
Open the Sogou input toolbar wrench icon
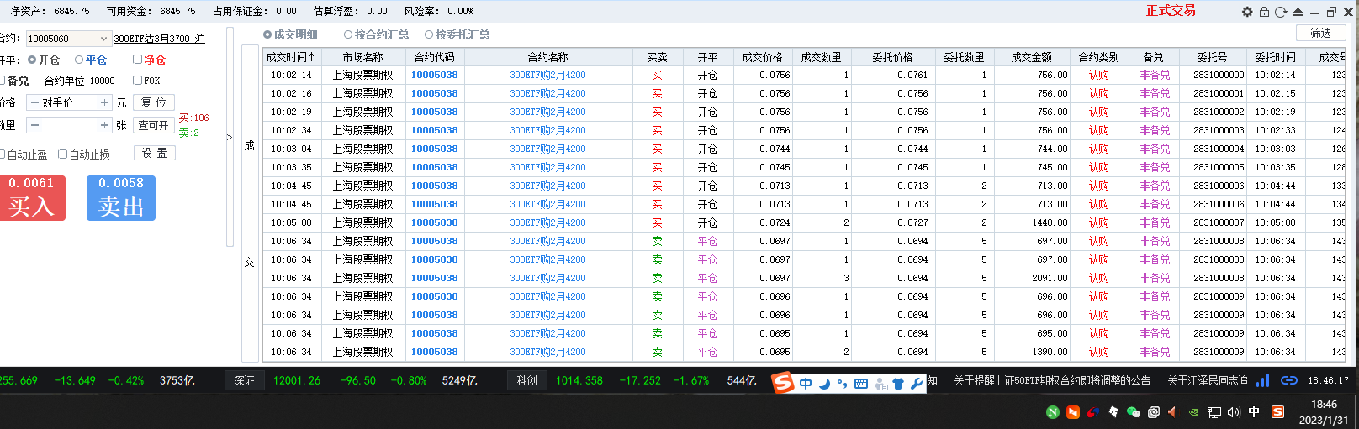[x=917, y=384]
